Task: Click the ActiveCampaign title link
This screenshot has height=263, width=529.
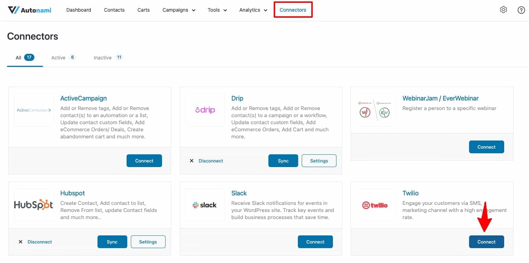Action: pos(83,98)
